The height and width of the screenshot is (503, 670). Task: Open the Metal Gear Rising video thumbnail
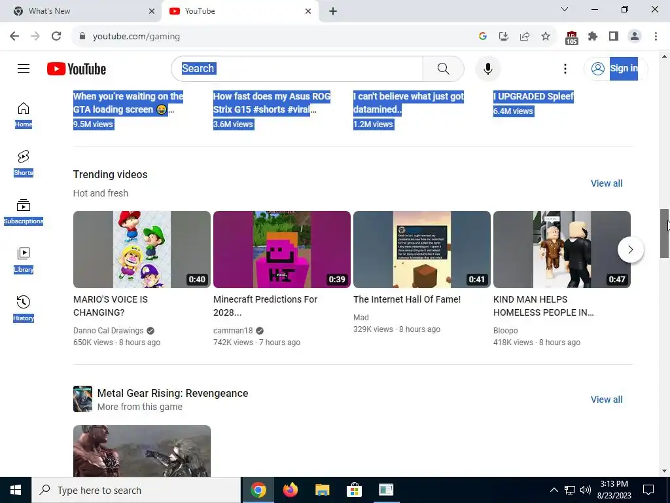coord(142,451)
